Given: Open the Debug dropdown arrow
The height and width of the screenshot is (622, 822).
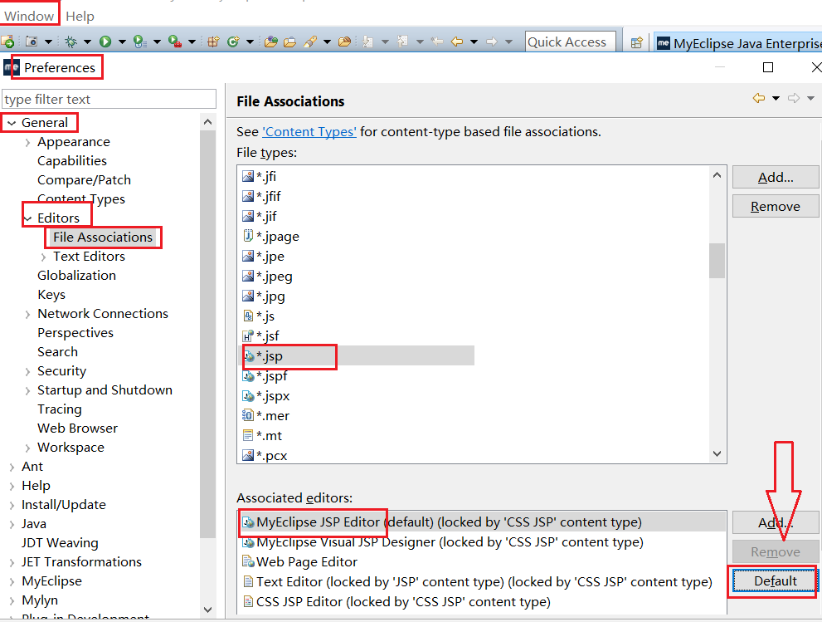Looking at the screenshot, I should pos(88,42).
